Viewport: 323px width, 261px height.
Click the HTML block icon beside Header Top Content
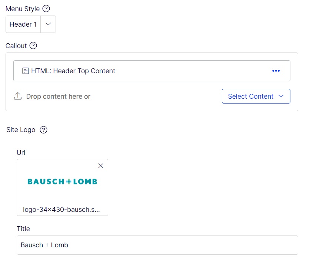pyautogui.click(x=26, y=71)
